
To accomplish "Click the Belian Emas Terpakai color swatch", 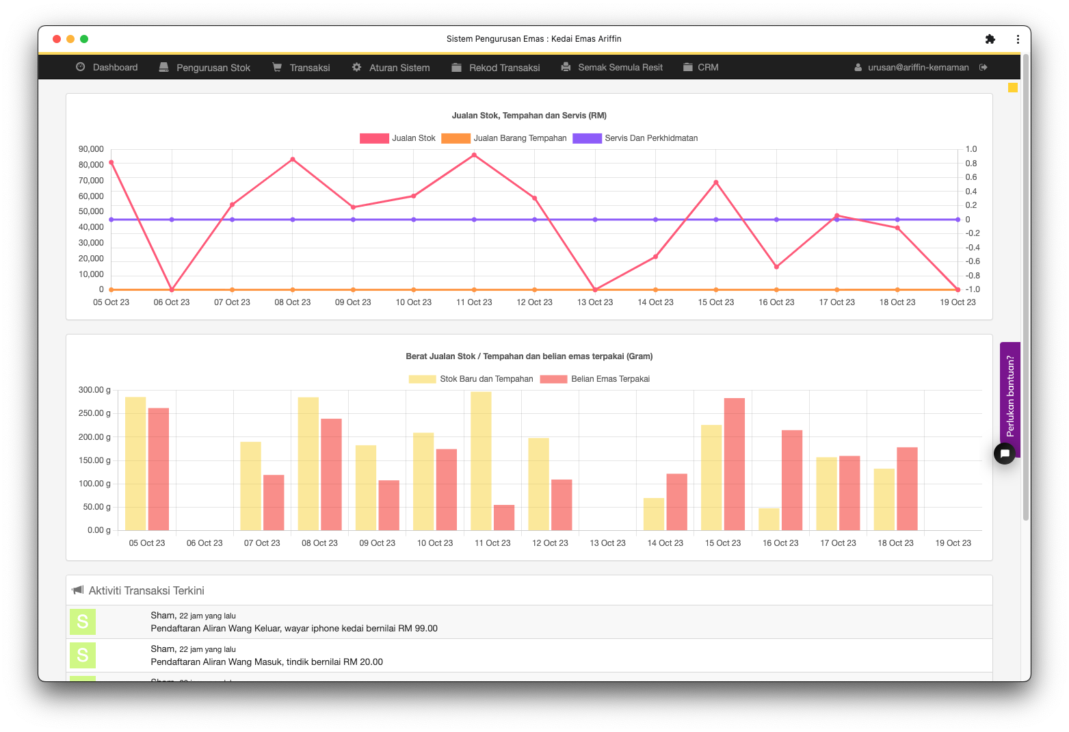I will click(x=553, y=379).
